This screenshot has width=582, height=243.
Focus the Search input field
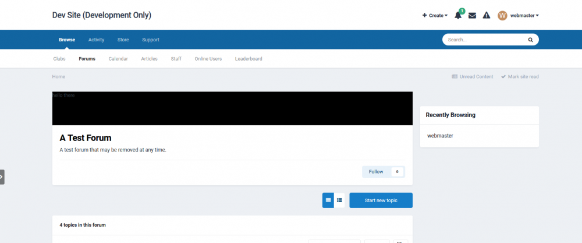[x=486, y=40]
